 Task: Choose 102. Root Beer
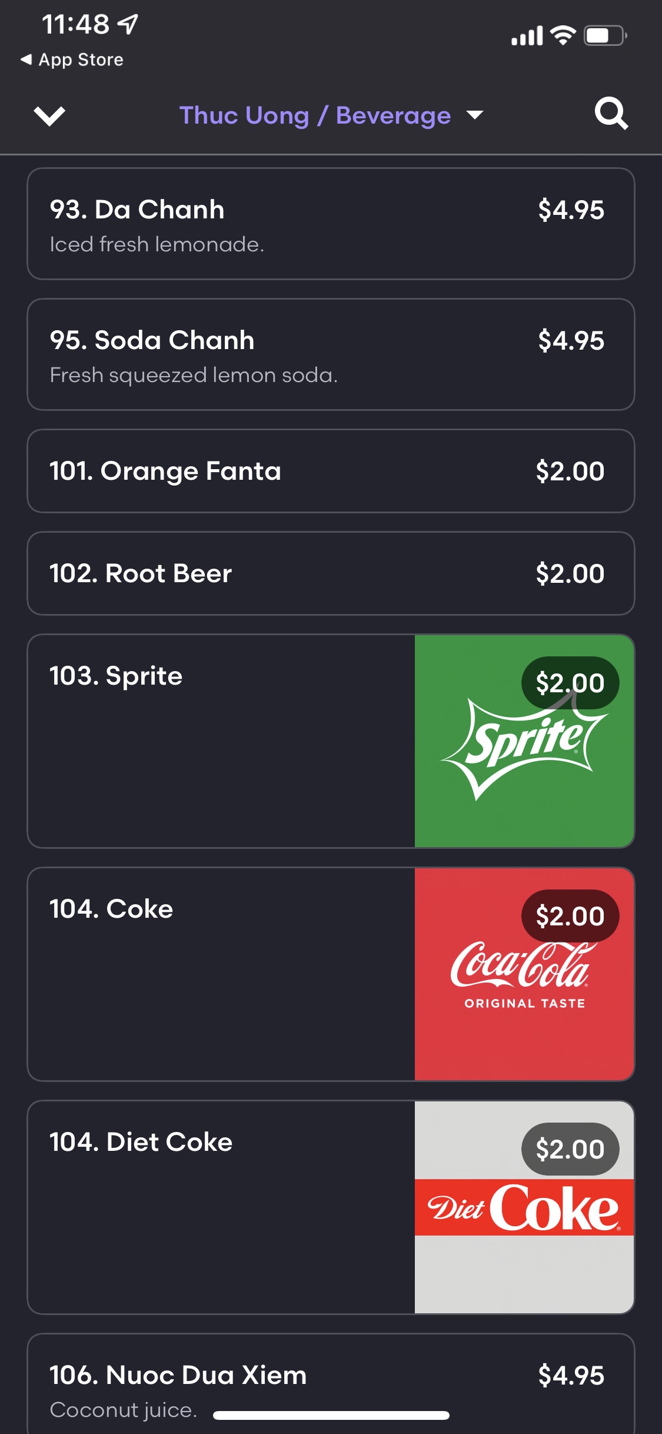[330, 573]
